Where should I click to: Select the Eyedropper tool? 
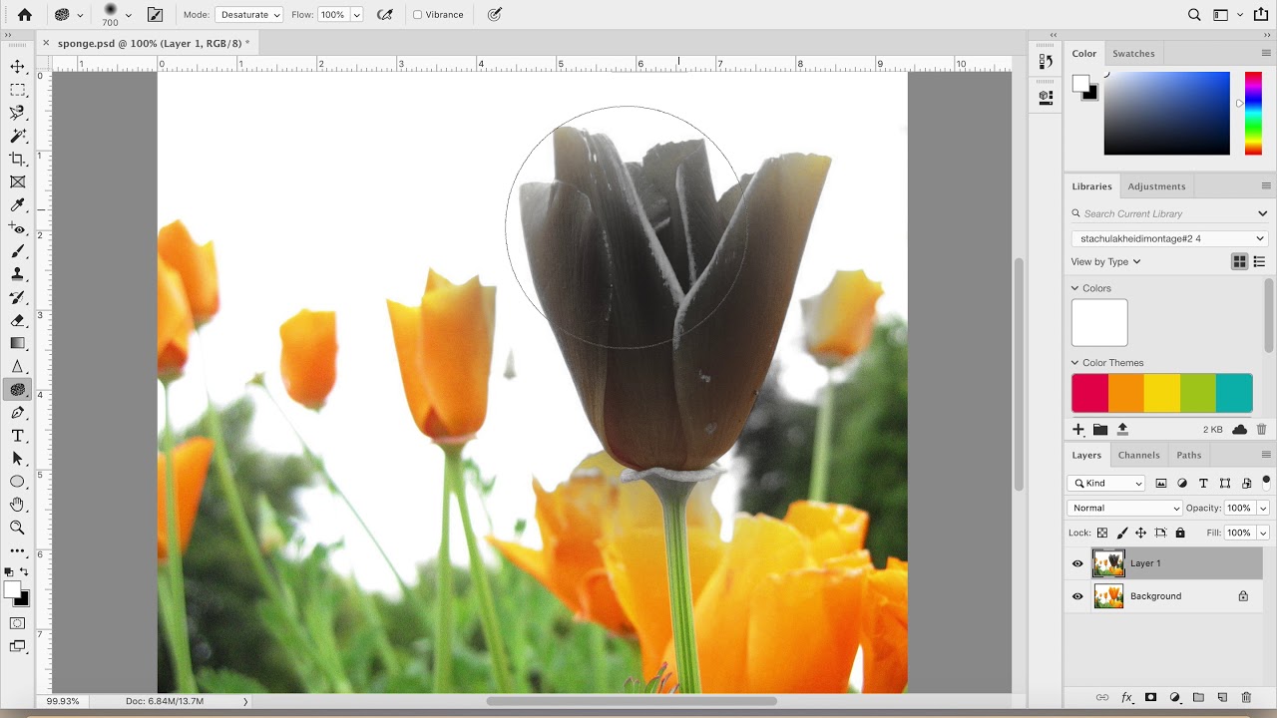[x=17, y=205]
